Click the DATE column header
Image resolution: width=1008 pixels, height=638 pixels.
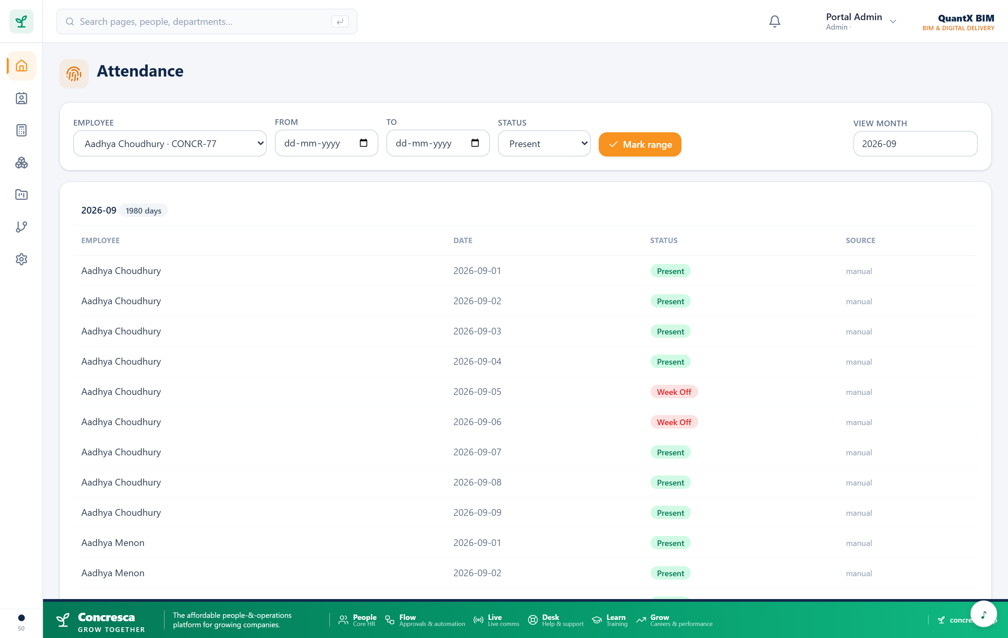coord(463,240)
